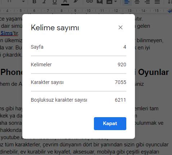Screen dimensions: 172x155
Task: Open the font size dropdown arrow
Action: coord(23,1)
